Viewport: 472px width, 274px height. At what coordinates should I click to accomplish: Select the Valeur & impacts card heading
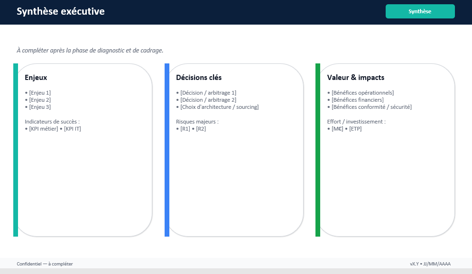(356, 78)
